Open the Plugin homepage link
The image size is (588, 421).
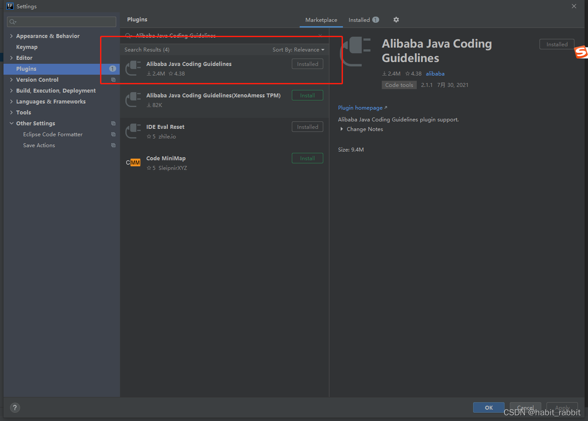click(x=360, y=107)
